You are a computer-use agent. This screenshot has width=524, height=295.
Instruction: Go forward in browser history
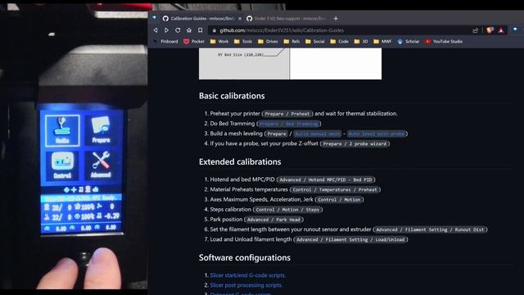166,30
